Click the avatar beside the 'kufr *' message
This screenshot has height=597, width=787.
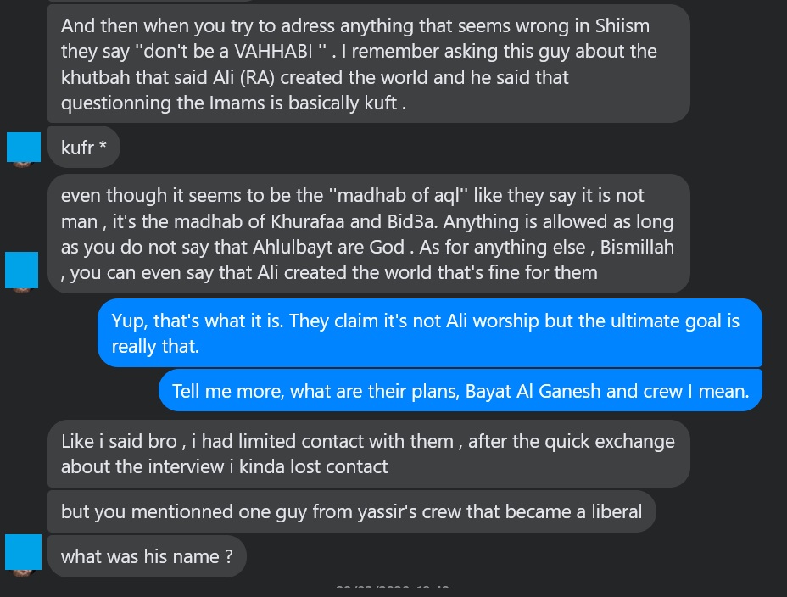point(23,148)
